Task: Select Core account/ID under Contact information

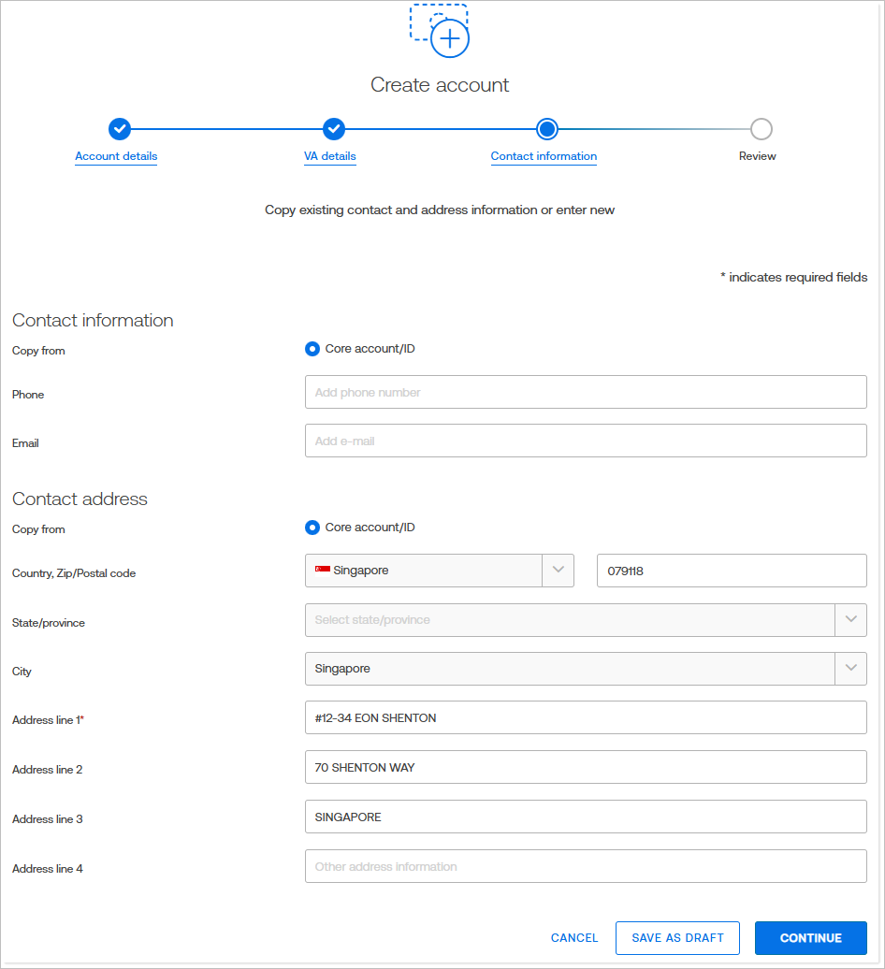Action: (x=312, y=348)
